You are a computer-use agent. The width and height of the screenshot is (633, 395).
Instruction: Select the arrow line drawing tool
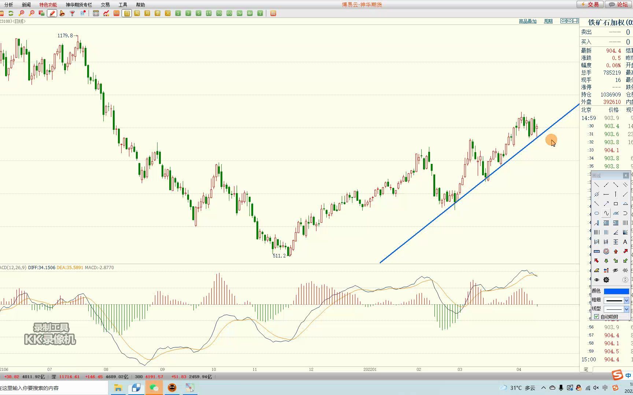[x=606, y=204]
